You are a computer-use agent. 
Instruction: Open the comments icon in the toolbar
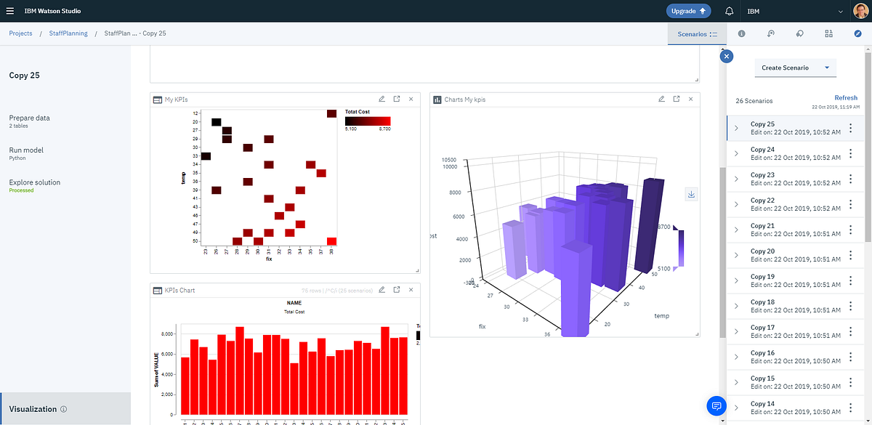(799, 33)
